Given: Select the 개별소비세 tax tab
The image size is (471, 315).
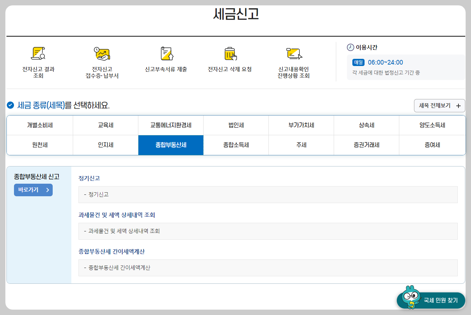Looking at the screenshot, I should pos(40,126).
